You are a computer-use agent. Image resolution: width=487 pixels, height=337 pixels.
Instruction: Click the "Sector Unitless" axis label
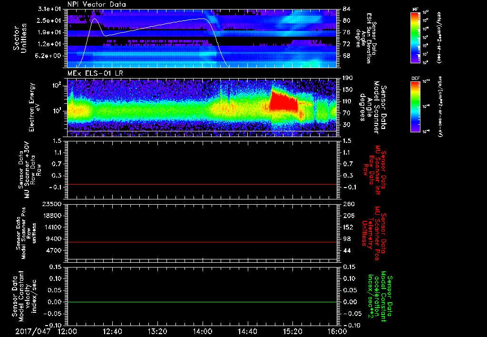tap(20, 38)
